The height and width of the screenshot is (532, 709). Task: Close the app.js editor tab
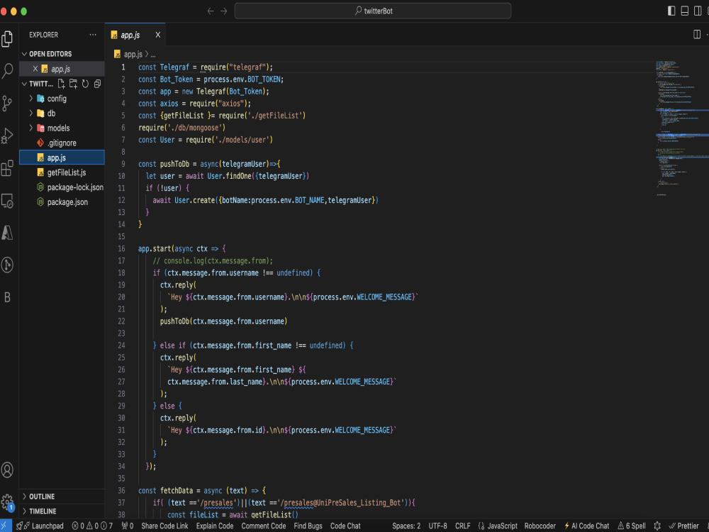click(x=158, y=35)
